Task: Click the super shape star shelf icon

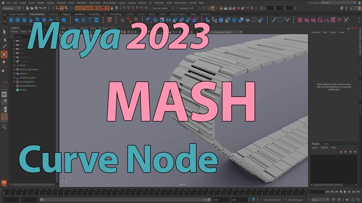Action: click(77, 20)
